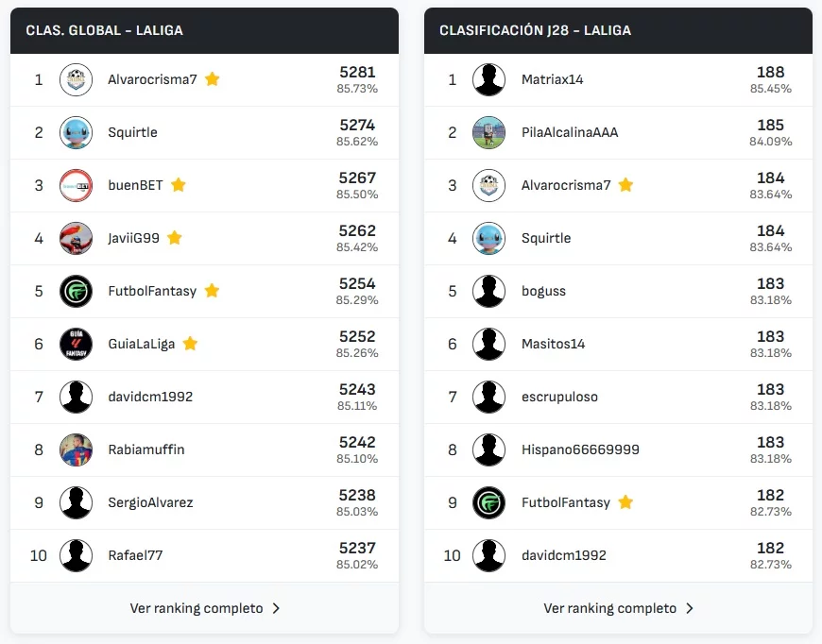
Task: Click the Clas. Global - LaLiga header
Action: (x=105, y=30)
